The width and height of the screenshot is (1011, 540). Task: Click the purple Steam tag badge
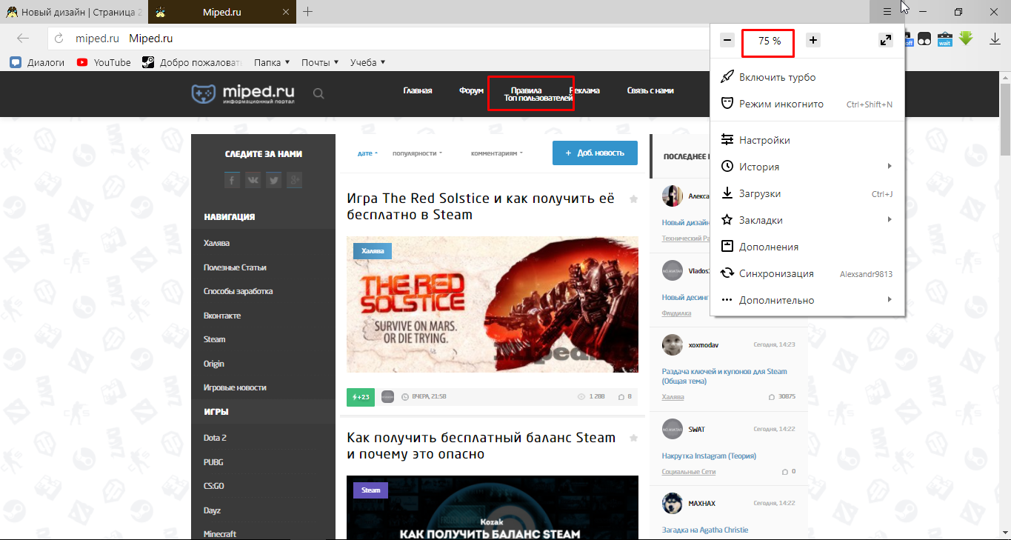coord(371,490)
